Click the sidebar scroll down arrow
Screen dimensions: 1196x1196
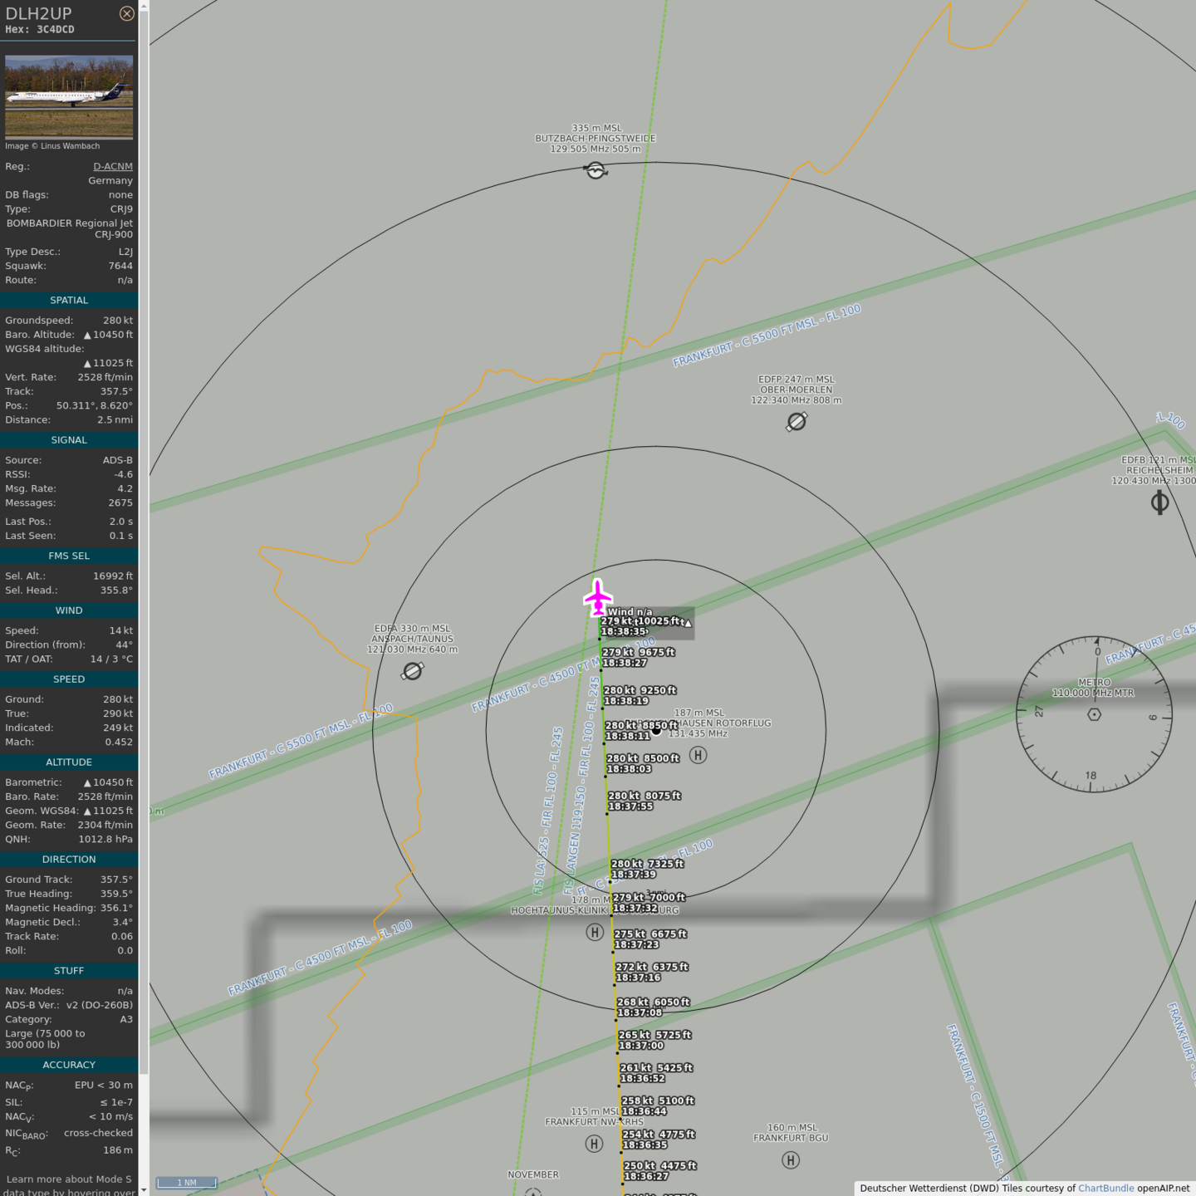(144, 1189)
